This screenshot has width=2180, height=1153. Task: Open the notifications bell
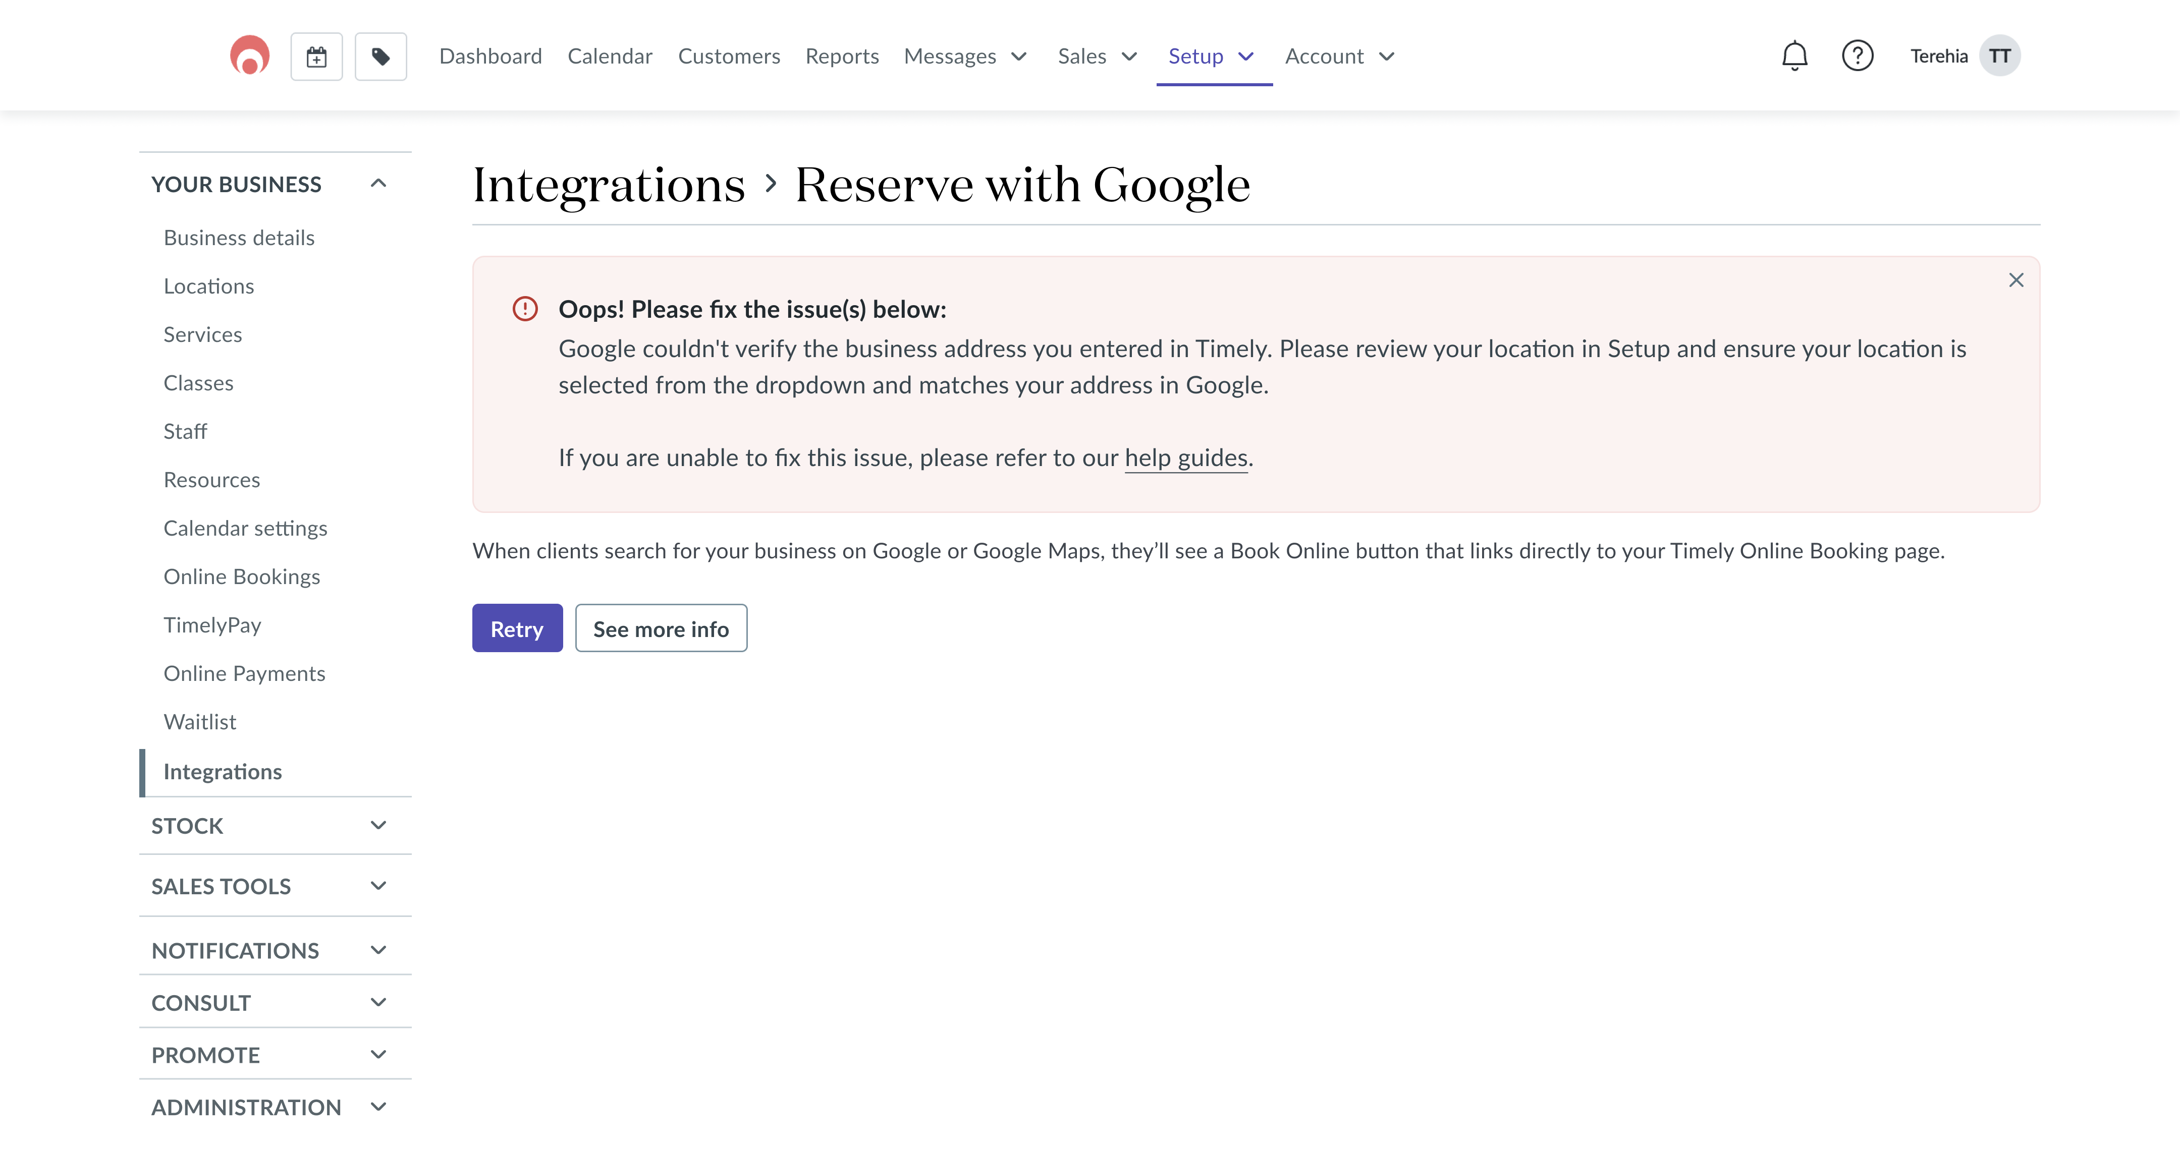tap(1794, 55)
